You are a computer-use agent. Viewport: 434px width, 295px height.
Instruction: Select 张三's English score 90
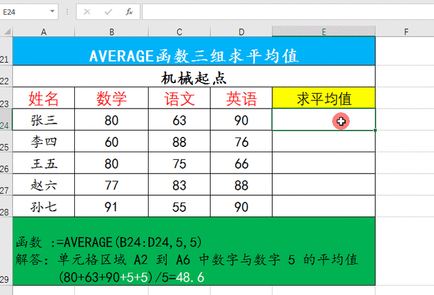point(241,119)
